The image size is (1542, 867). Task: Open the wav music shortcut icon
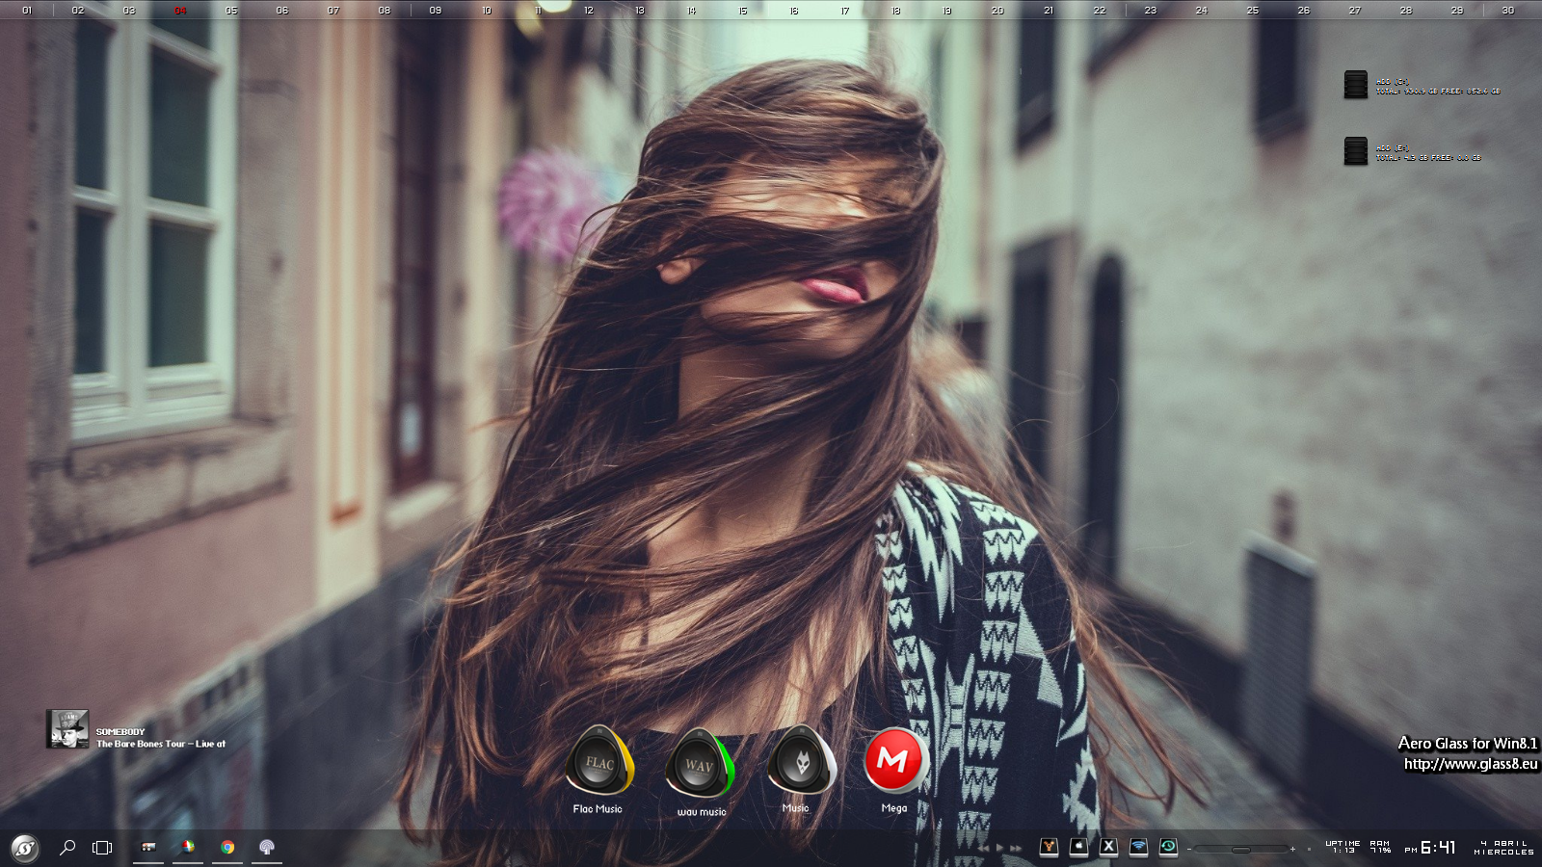[x=700, y=763]
